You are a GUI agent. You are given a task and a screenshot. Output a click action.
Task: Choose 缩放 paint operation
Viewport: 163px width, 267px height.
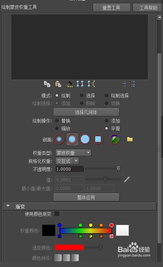pos(57,129)
